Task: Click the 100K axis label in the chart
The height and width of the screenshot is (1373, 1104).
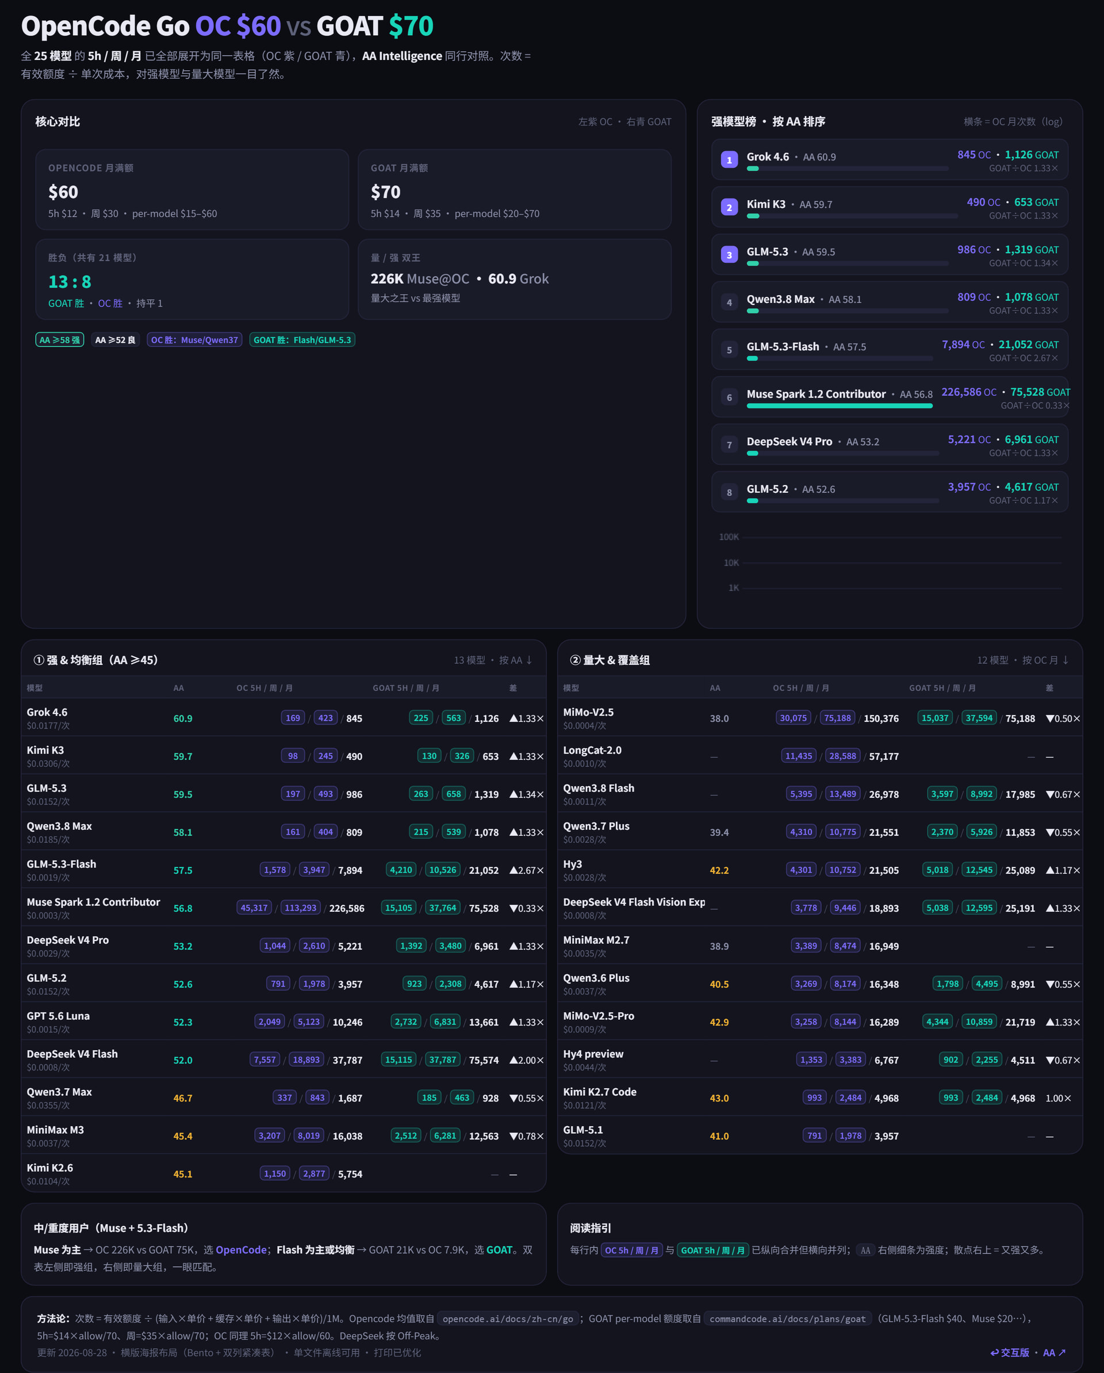Action: click(x=729, y=537)
